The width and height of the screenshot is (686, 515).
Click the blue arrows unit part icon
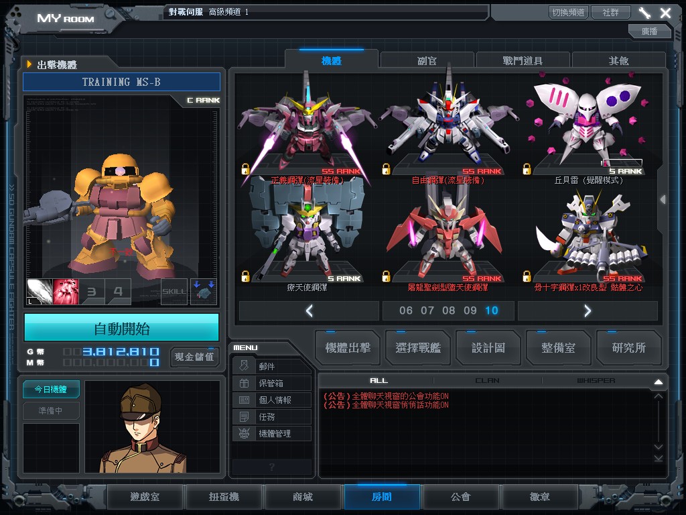tap(204, 292)
